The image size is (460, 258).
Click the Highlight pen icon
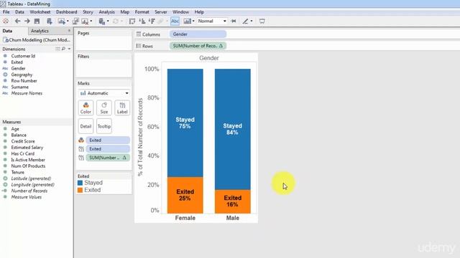(x=245, y=21)
